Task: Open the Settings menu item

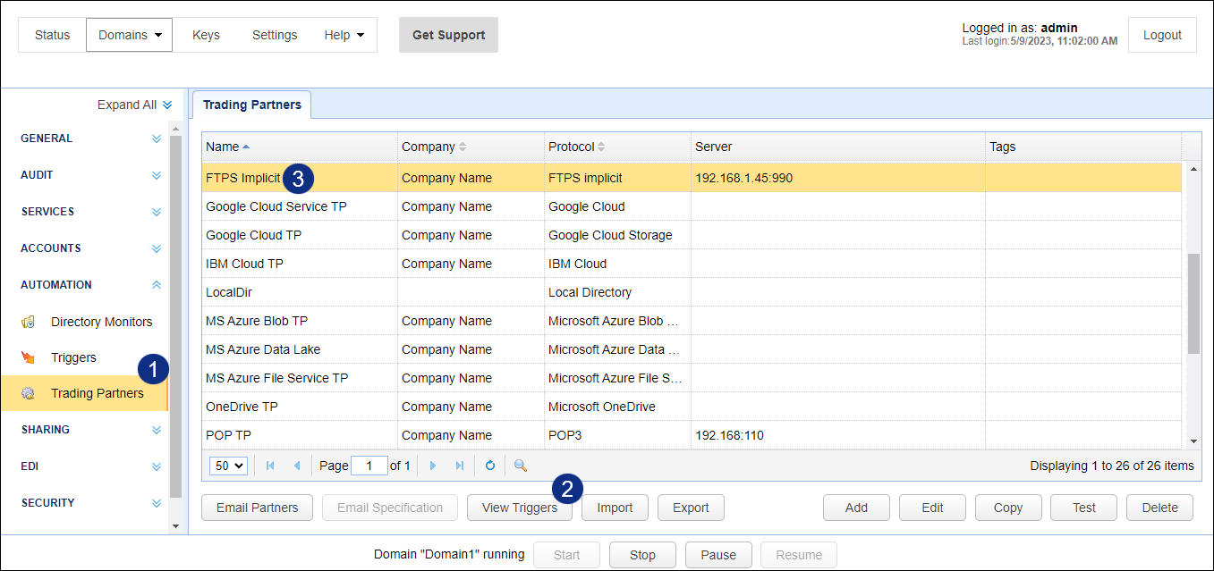Action: tap(275, 35)
